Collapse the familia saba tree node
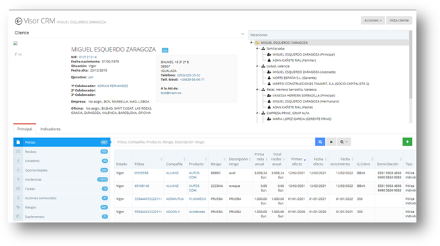440x246 pixels. point(257,49)
